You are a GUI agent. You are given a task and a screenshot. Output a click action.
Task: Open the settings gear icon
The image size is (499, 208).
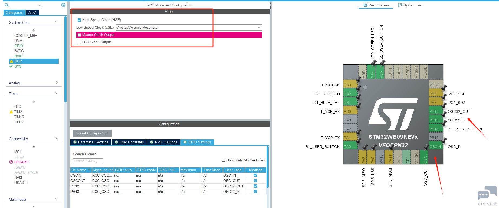pyautogui.click(x=63, y=5)
